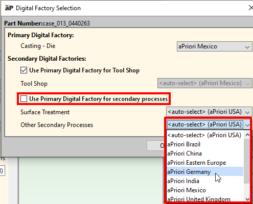Choose the auto-select (aPriori USA) list entry
This screenshot has height=204, width=253.
coord(205,135)
